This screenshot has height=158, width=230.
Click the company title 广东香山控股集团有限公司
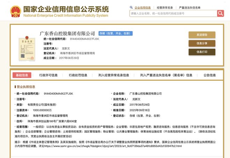[67, 34]
